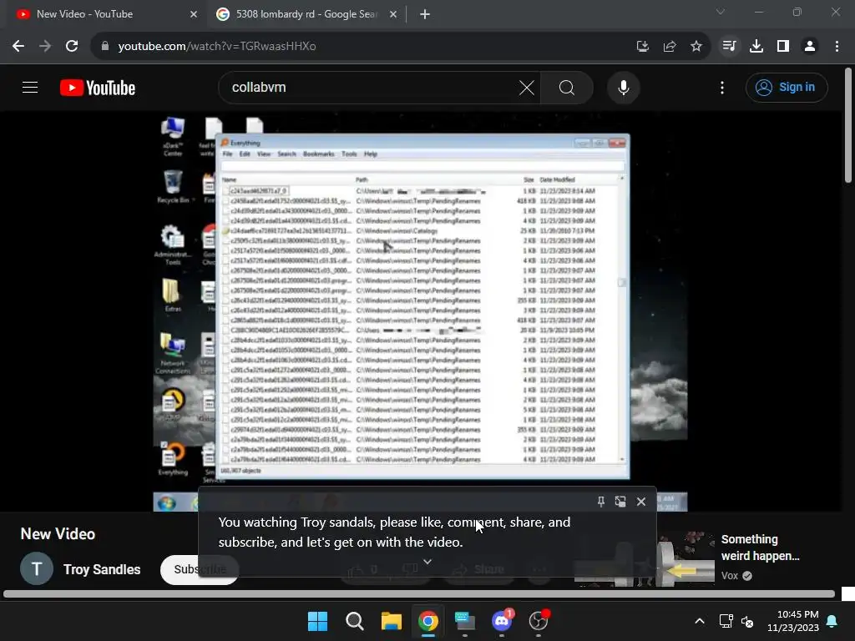Open the tab search dropdown chevron
855x641 pixels.
pos(721,12)
